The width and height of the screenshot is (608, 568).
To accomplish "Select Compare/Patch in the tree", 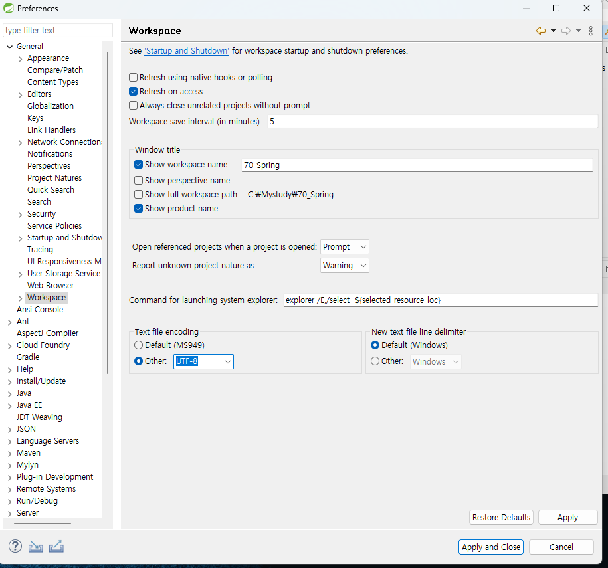I will click(x=55, y=70).
